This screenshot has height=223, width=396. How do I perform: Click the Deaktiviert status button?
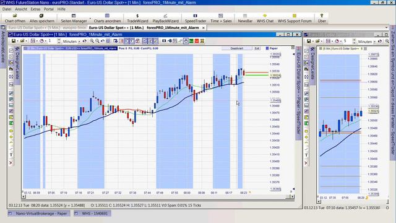[236, 48]
